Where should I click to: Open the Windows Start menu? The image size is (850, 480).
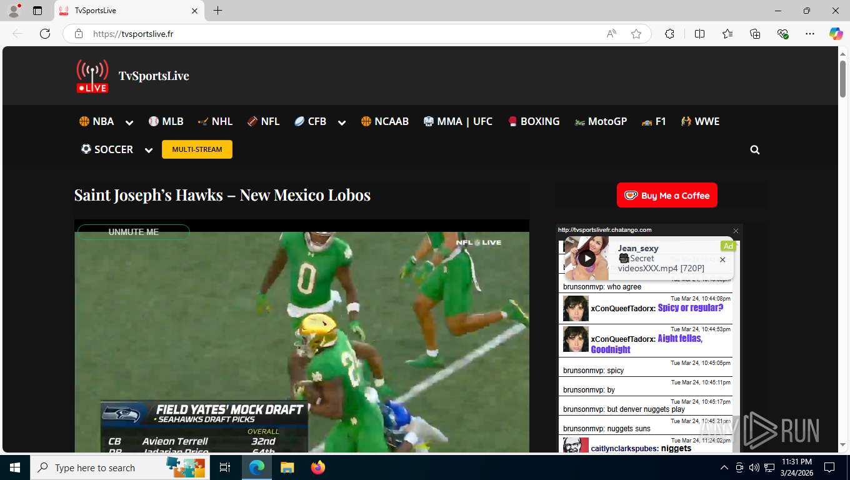pos(15,467)
